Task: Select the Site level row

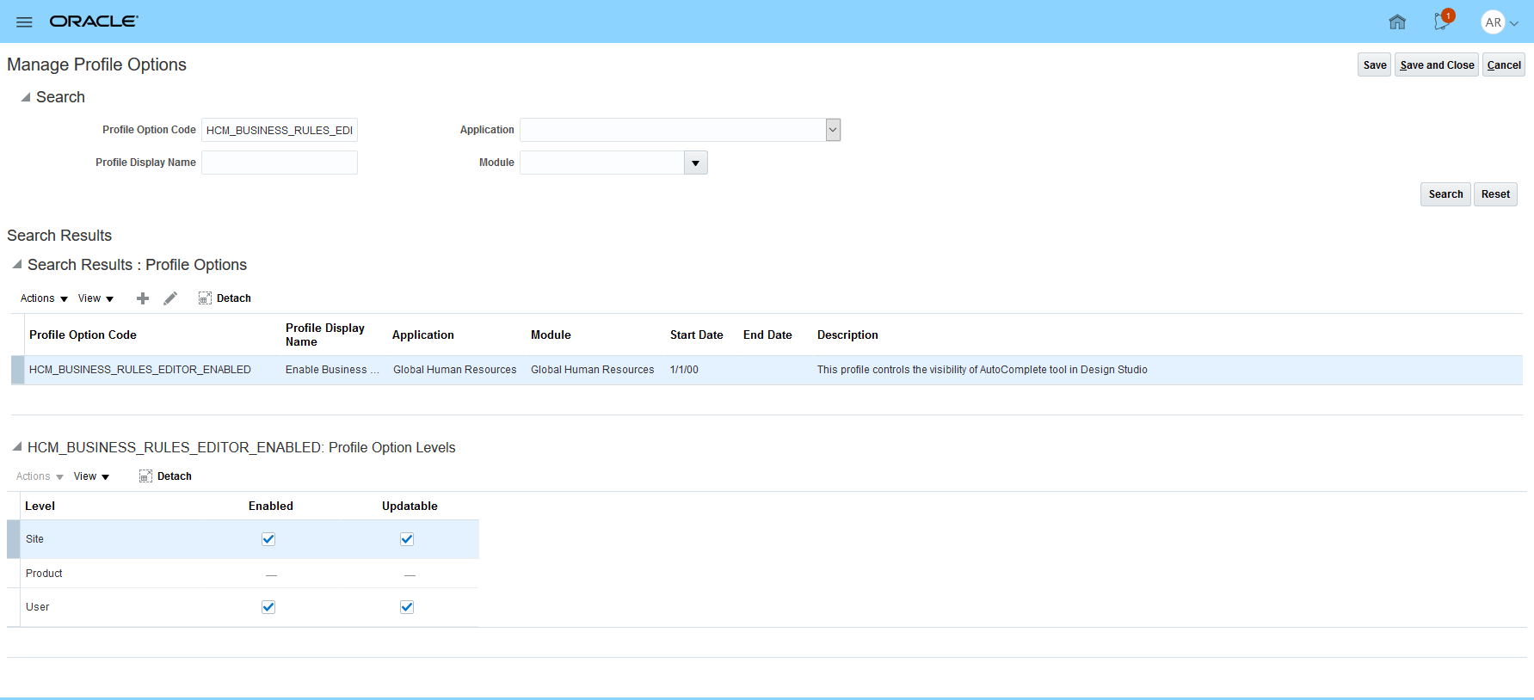Action: [x=243, y=539]
